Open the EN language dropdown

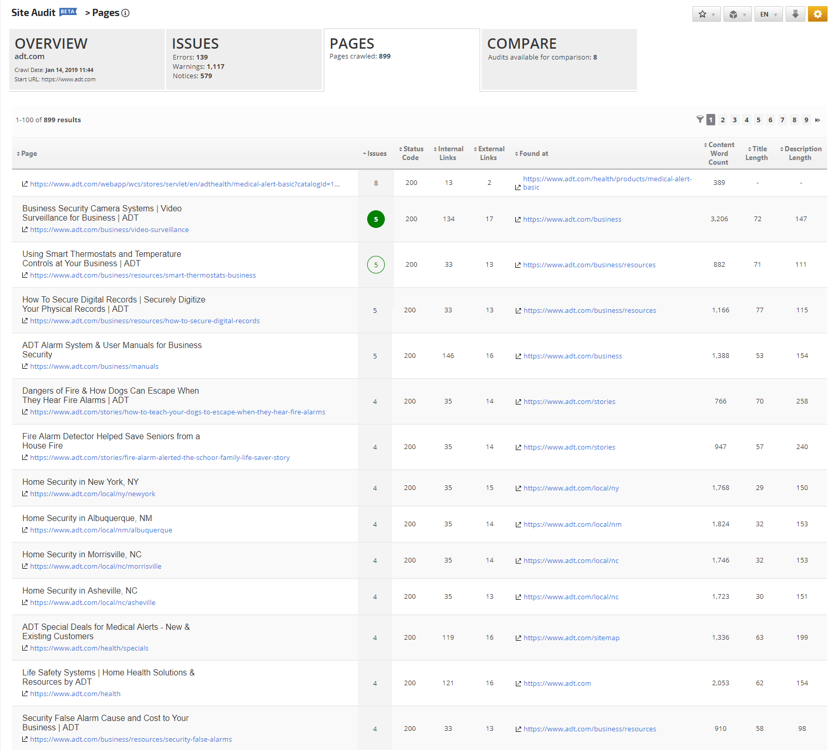coord(768,14)
